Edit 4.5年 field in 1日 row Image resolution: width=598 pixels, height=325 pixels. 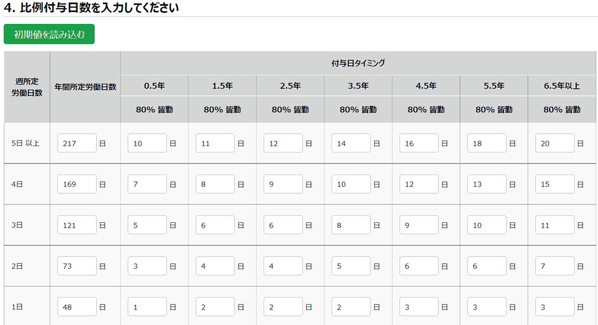coord(419,307)
